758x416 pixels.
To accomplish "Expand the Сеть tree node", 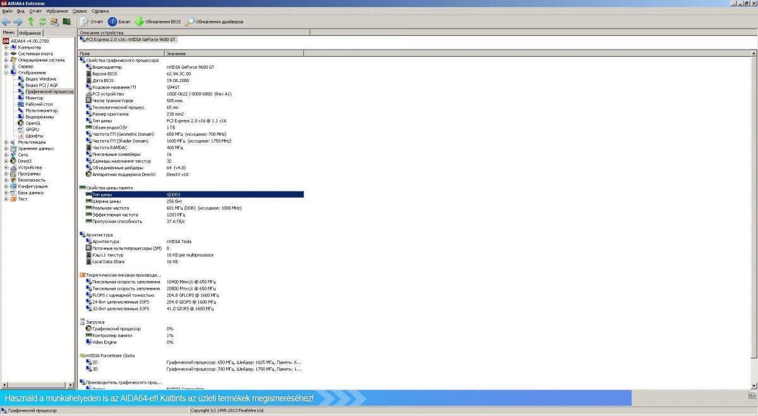I will coord(6,155).
